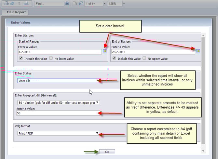Screen dimensions: 218x159
Task: Click the start date field 1.2.2015
Action: pos(60,52)
